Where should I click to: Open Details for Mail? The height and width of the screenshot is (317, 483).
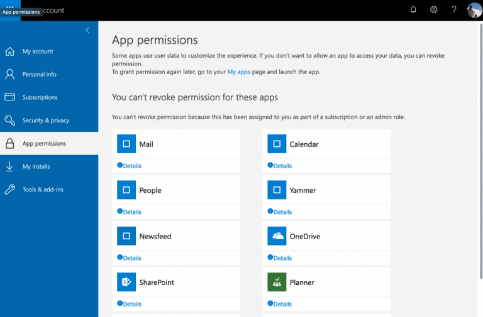[130, 166]
